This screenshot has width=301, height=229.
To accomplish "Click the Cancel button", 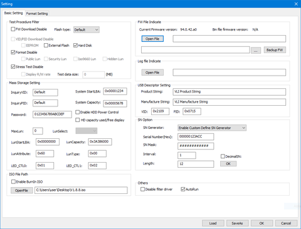I will pos(286,223).
